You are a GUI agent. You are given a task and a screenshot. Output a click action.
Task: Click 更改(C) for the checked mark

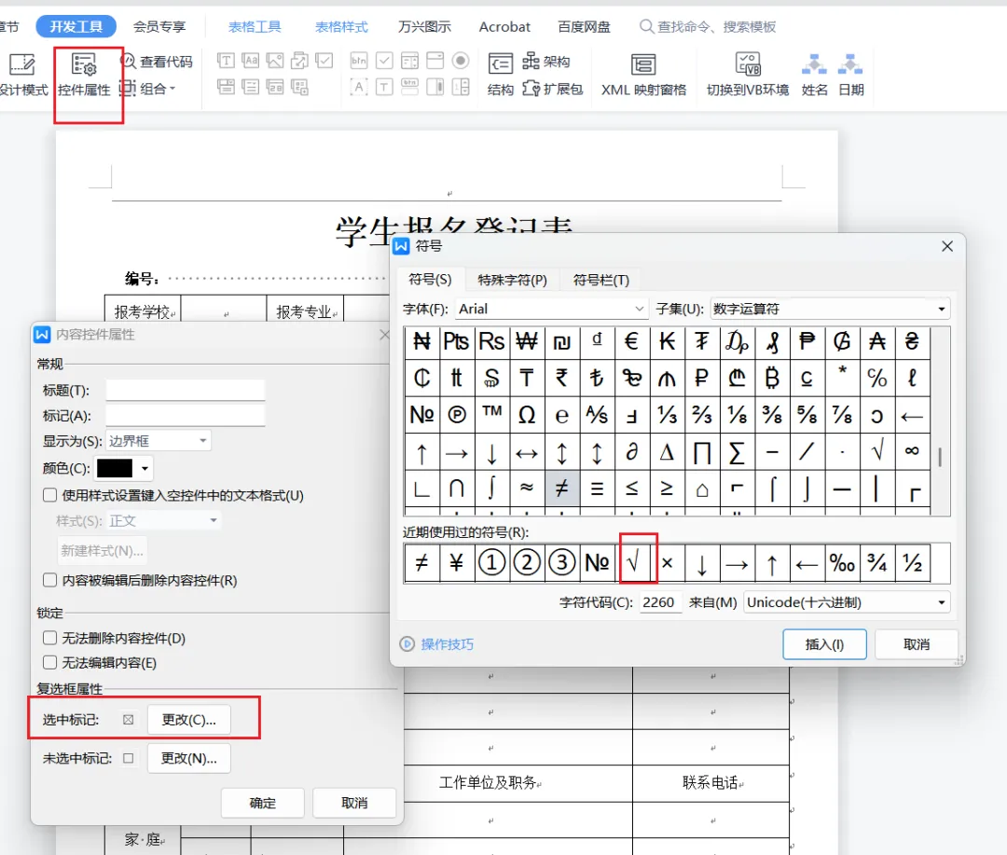coord(188,720)
